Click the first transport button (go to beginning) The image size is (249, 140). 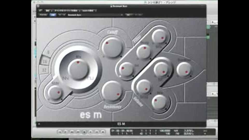60,132
